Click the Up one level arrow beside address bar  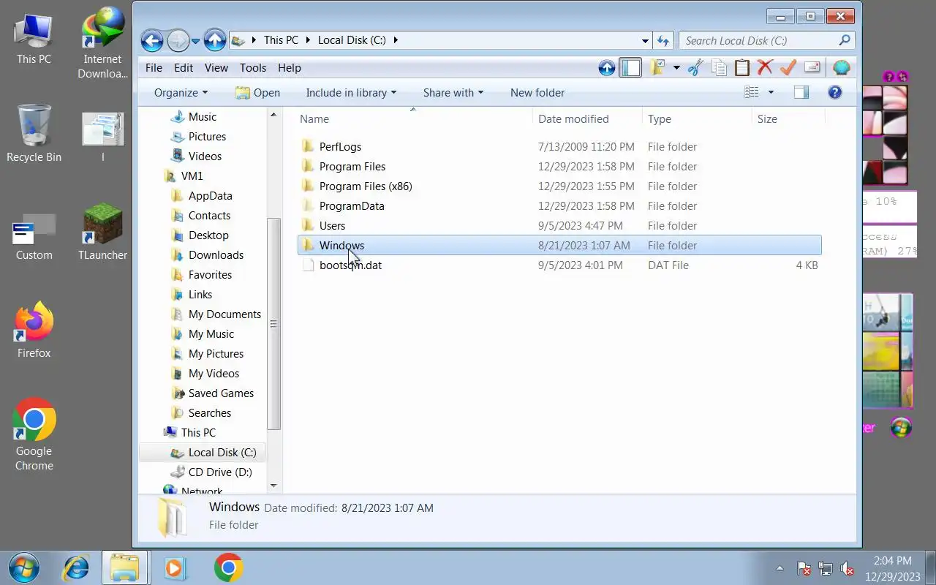click(214, 40)
